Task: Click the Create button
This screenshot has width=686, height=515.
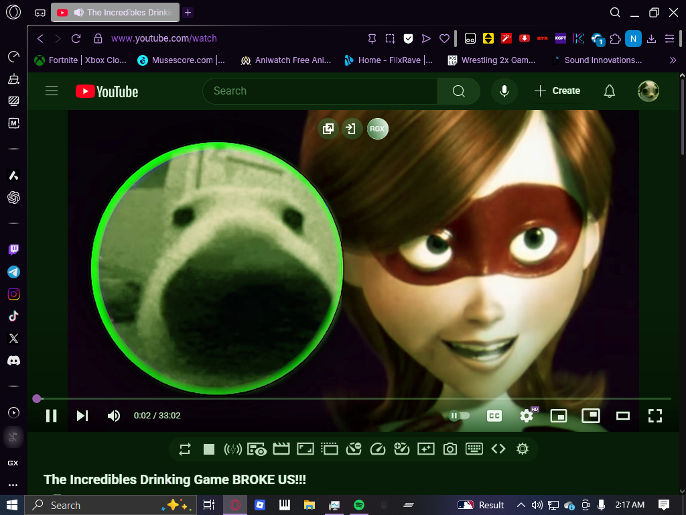Action: [x=557, y=91]
